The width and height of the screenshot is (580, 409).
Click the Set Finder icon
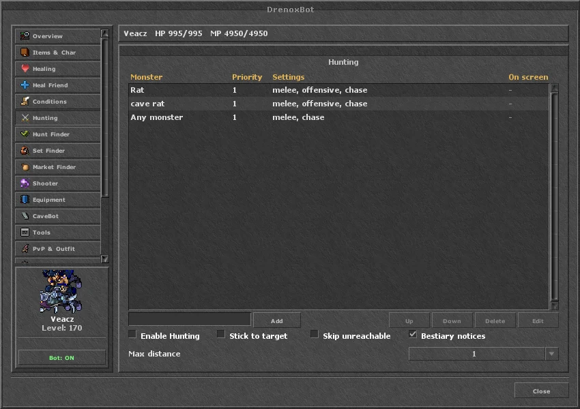tap(25, 151)
